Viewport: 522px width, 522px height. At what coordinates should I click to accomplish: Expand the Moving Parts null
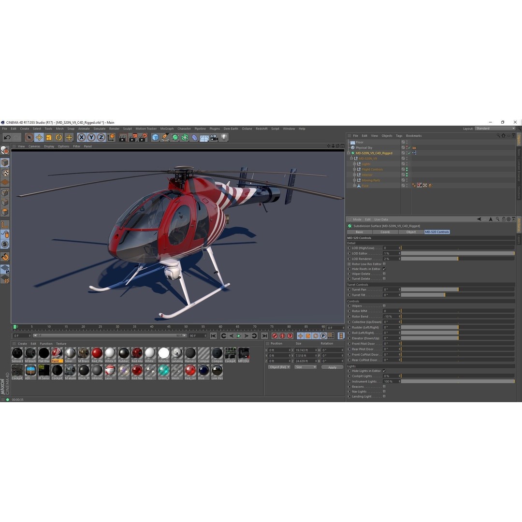354,180
